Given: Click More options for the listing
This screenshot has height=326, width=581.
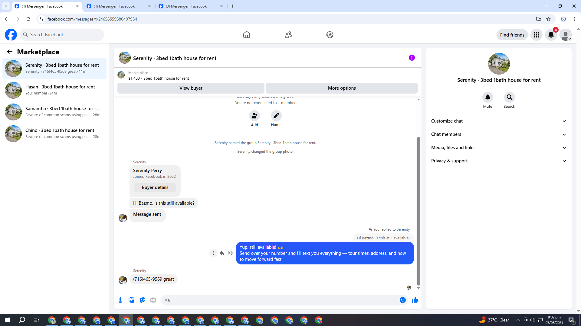Looking at the screenshot, I should tap(342, 88).
